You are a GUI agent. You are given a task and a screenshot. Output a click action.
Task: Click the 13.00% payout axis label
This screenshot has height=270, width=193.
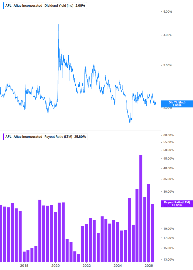point(169,260)
